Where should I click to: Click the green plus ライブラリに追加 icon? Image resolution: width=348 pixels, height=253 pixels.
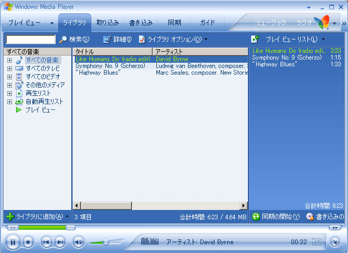coord(10,217)
